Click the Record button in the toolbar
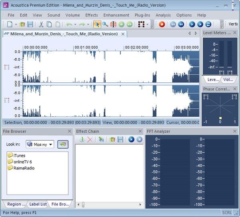This screenshot has height=217, width=240. (x=162, y=24)
